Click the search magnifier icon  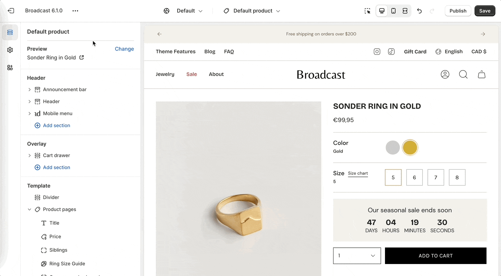pyautogui.click(x=463, y=74)
